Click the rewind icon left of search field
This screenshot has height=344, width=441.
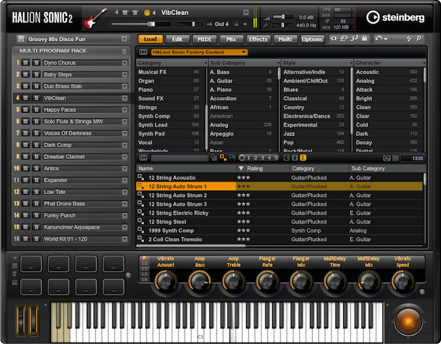143,158
